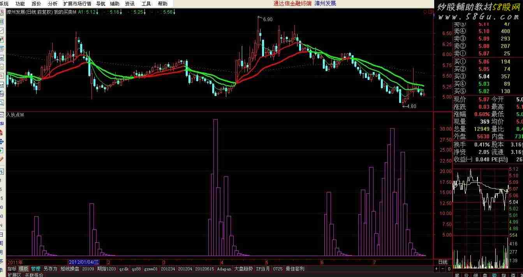Click the zoom-out minus button below chart
Screen dimensions: 523x277
pyautogui.click(x=442, y=269)
